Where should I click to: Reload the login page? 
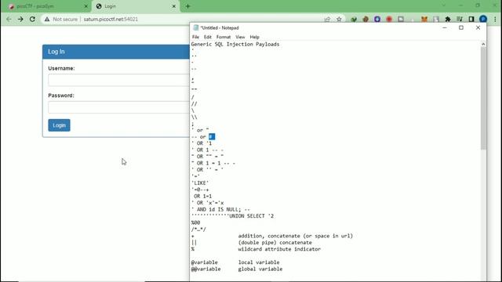pyautogui.click(x=32, y=19)
